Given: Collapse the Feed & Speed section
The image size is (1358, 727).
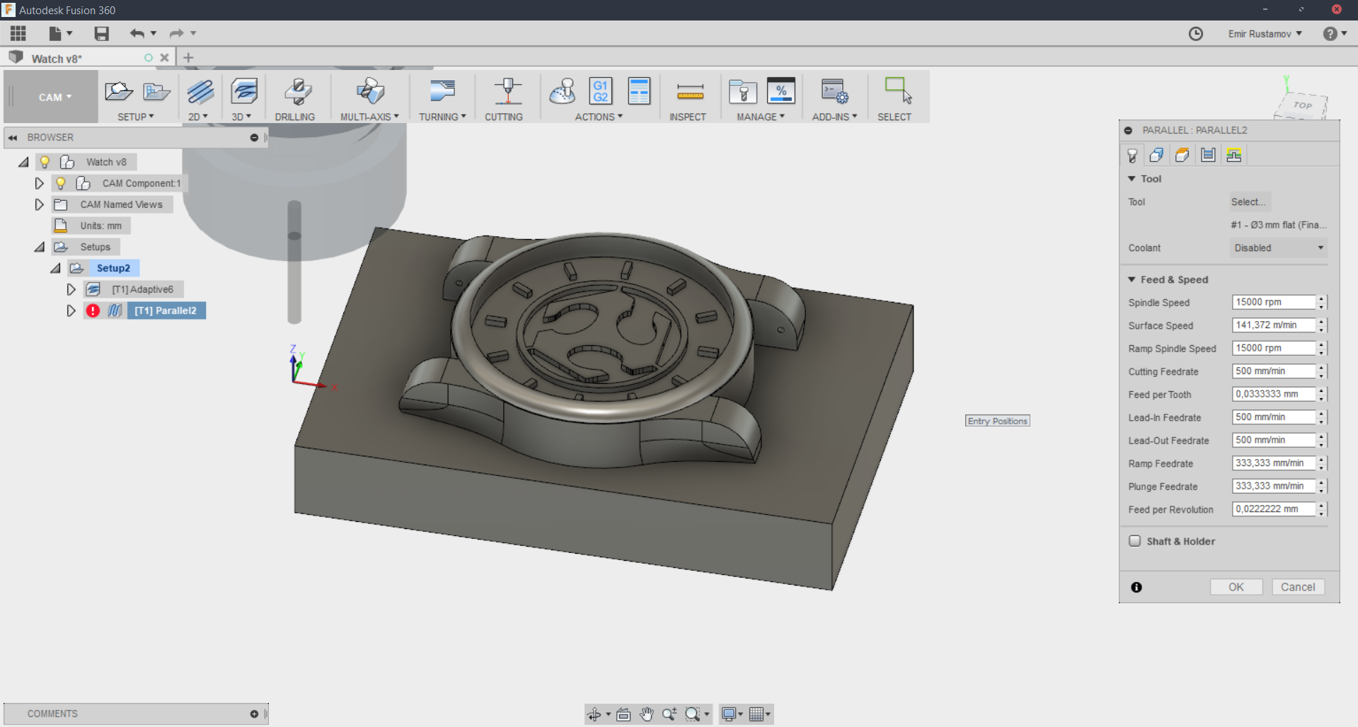Looking at the screenshot, I should point(1132,279).
